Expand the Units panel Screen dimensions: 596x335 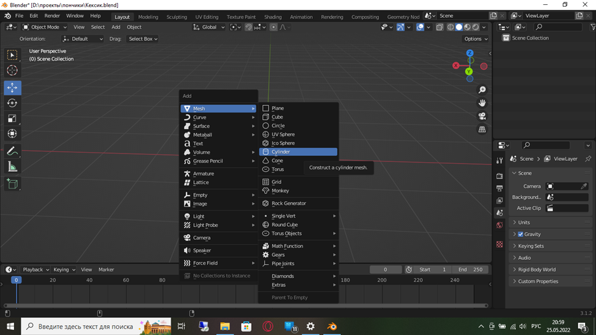pos(550,223)
